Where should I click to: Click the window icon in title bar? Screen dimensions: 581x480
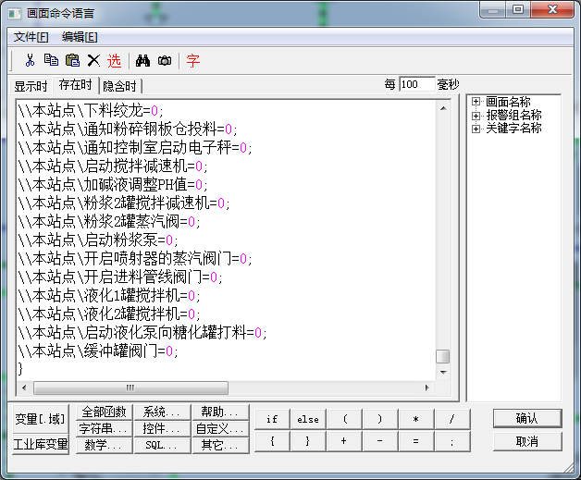tap(15, 14)
